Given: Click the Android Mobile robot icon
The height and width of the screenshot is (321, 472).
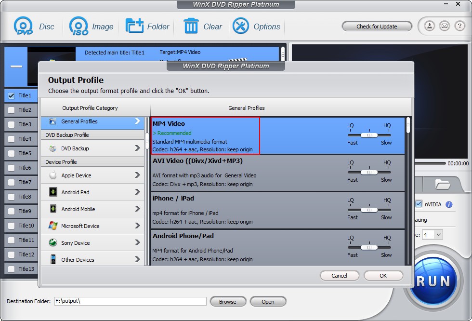Looking at the screenshot, I should [x=53, y=209].
